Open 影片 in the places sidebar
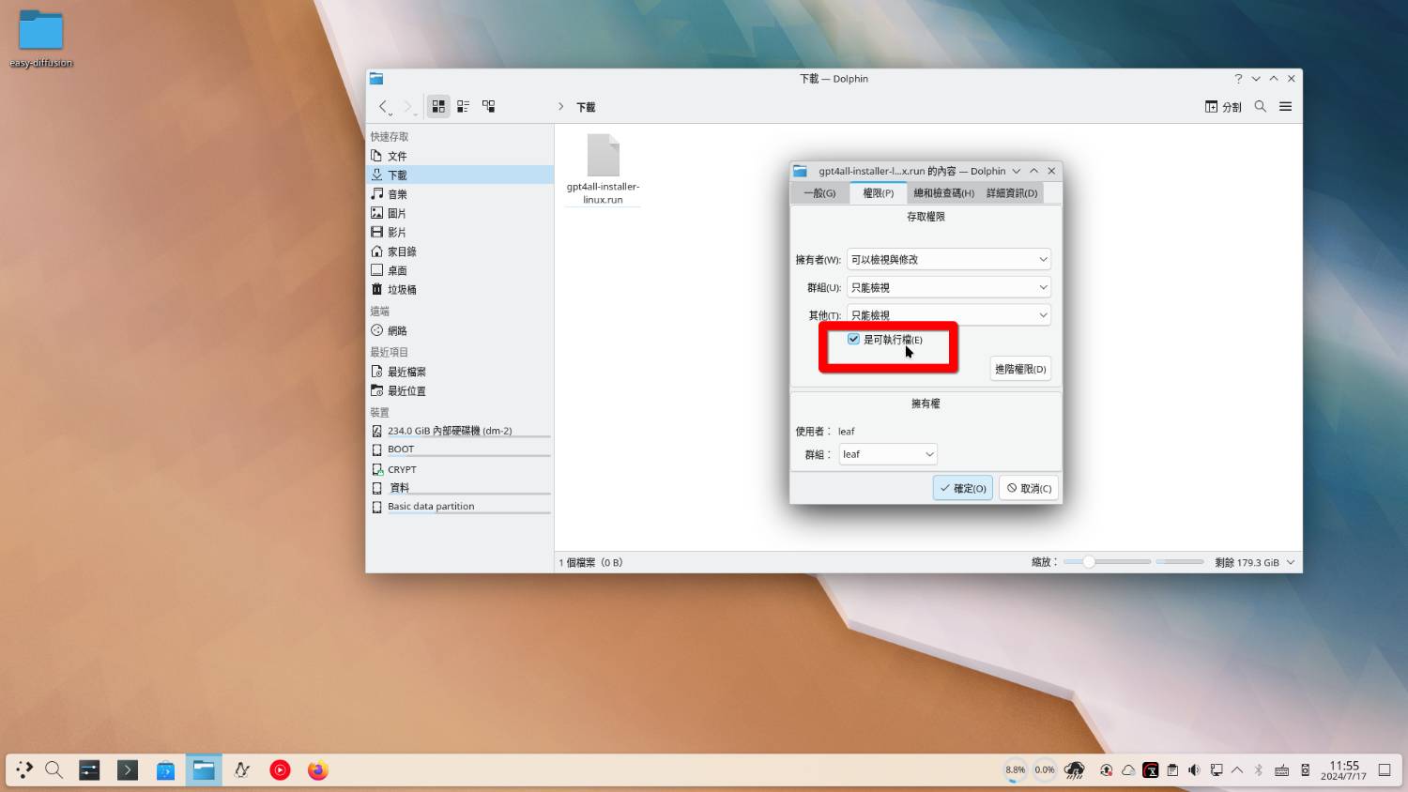 (459, 232)
